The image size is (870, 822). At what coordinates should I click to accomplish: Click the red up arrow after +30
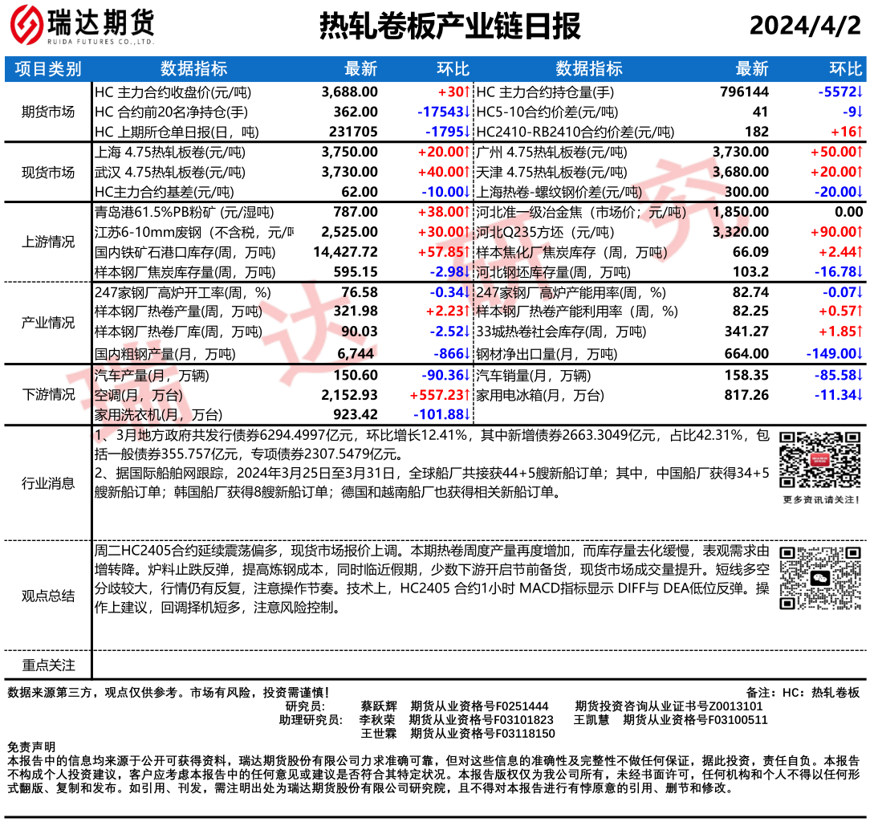466,92
